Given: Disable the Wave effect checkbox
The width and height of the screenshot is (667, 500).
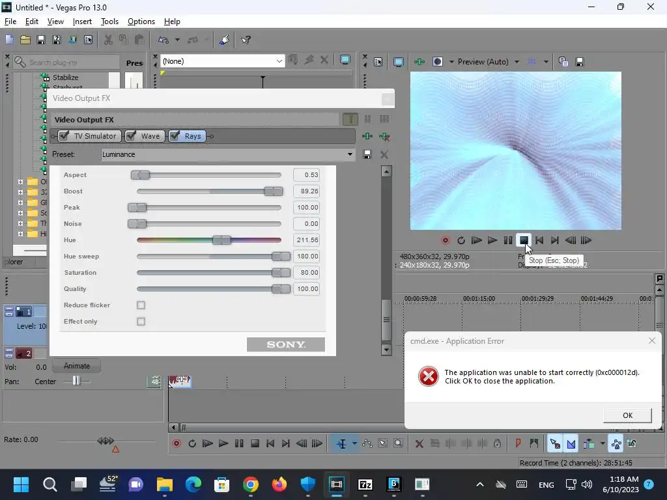Looking at the screenshot, I should 131,135.
